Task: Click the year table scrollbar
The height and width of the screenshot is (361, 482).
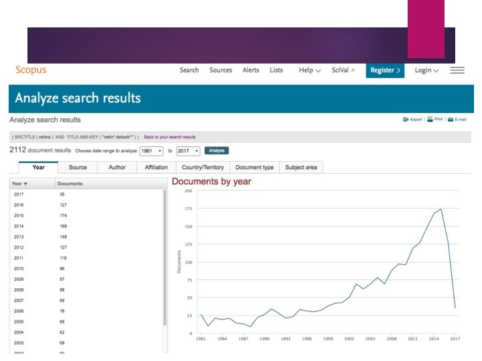Action: tap(165, 257)
